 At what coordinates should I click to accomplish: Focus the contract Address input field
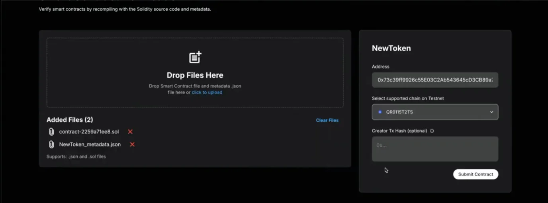(434, 80)
